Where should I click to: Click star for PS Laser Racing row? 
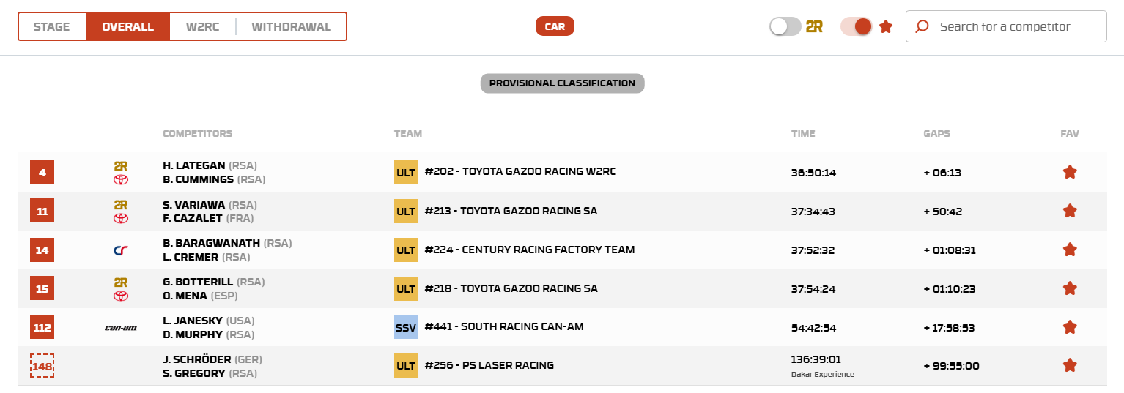point(1070,365)
